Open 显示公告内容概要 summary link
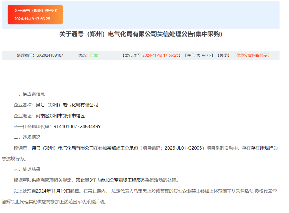The image size is (289, 213). point(252,55)
